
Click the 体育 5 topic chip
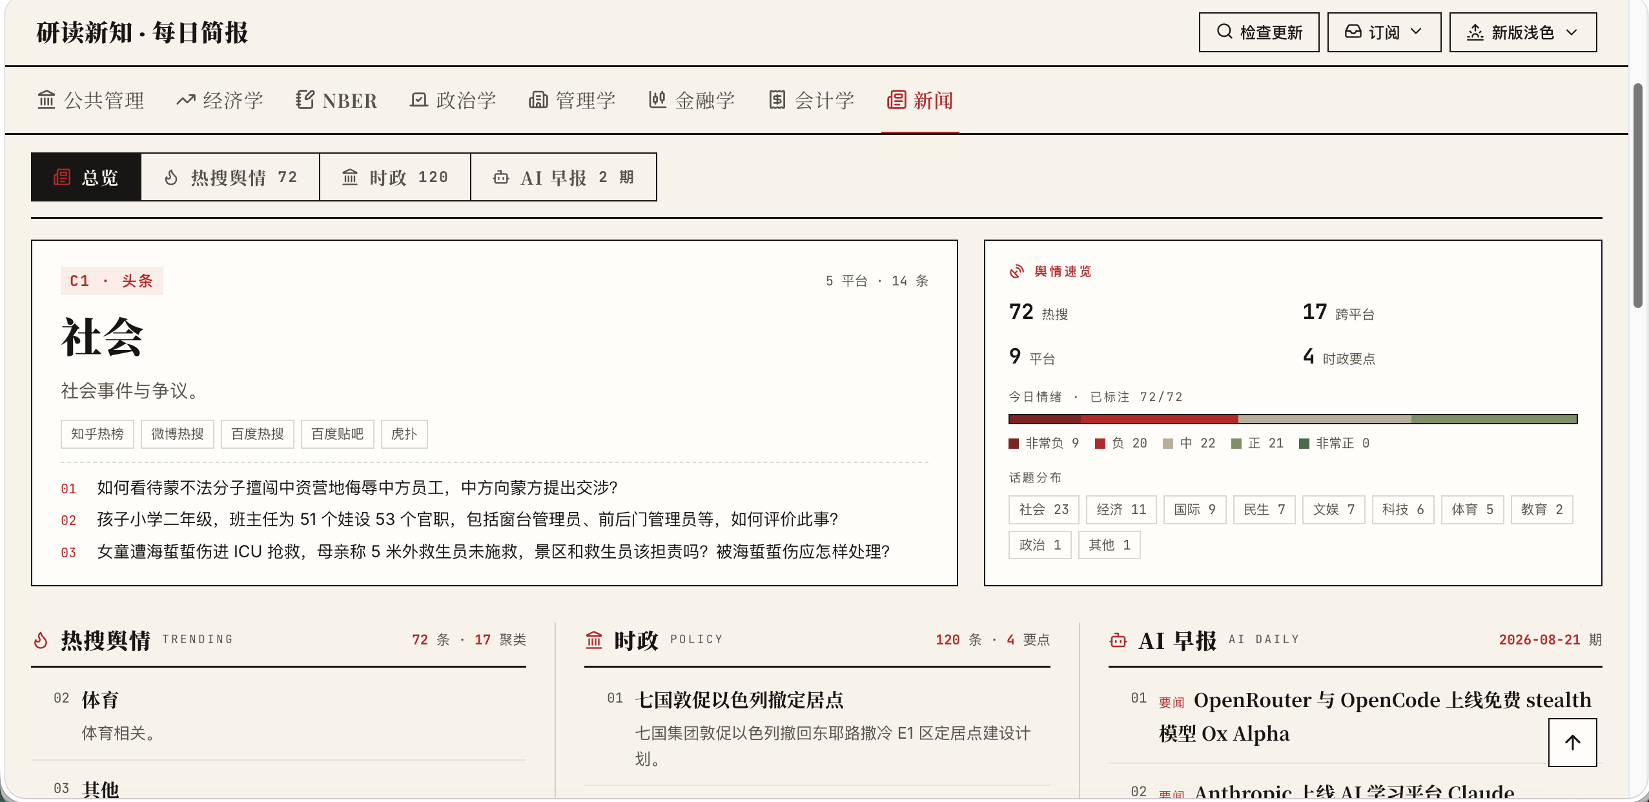coord(1473,509)
